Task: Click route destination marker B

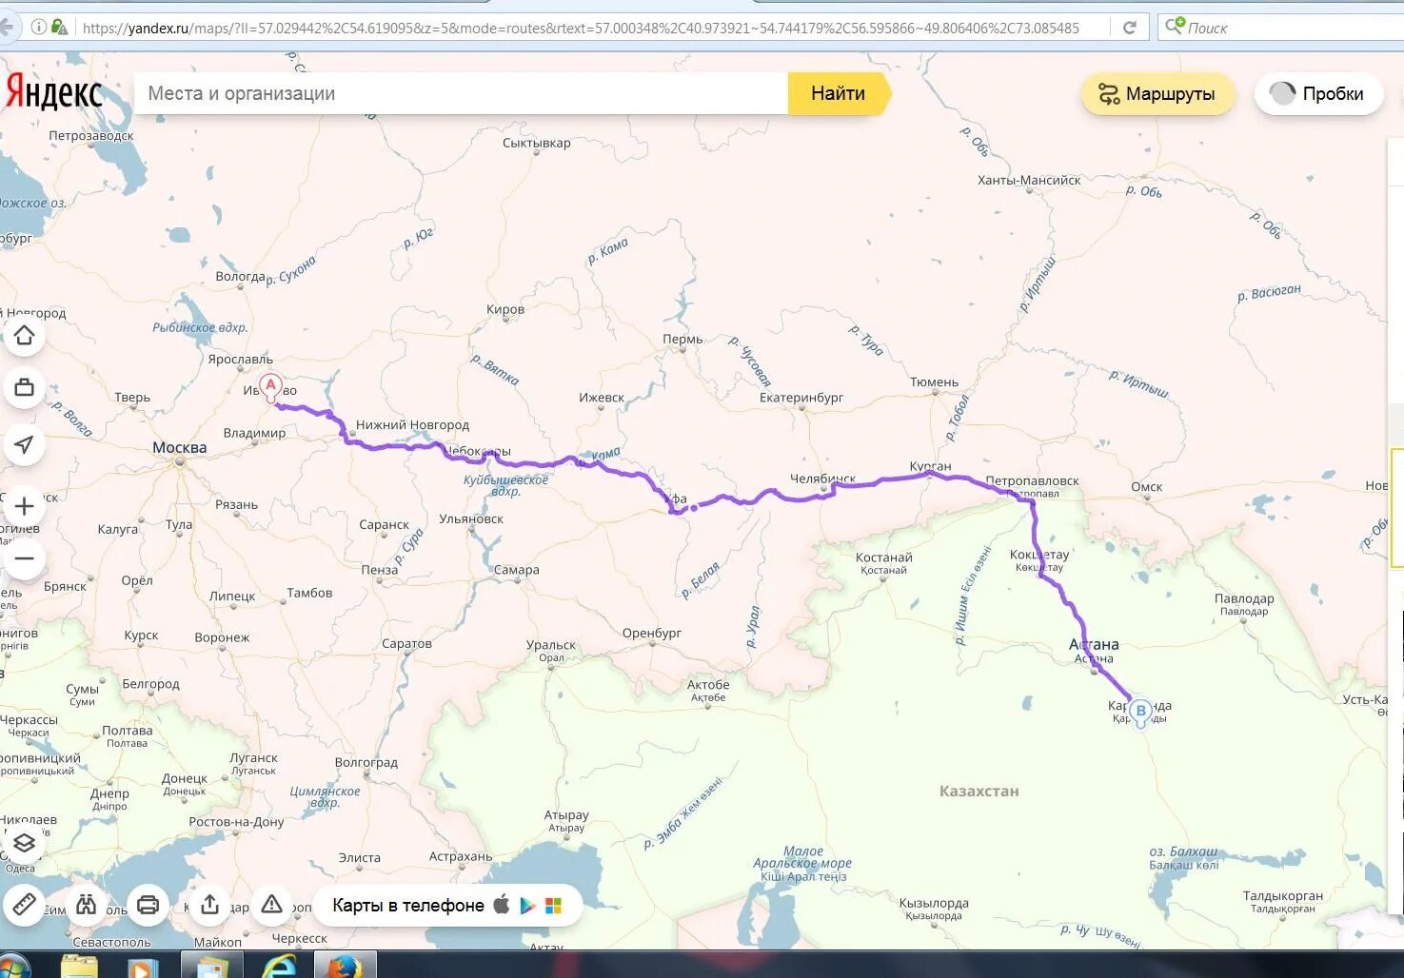Action: [x=1140, y=711]
